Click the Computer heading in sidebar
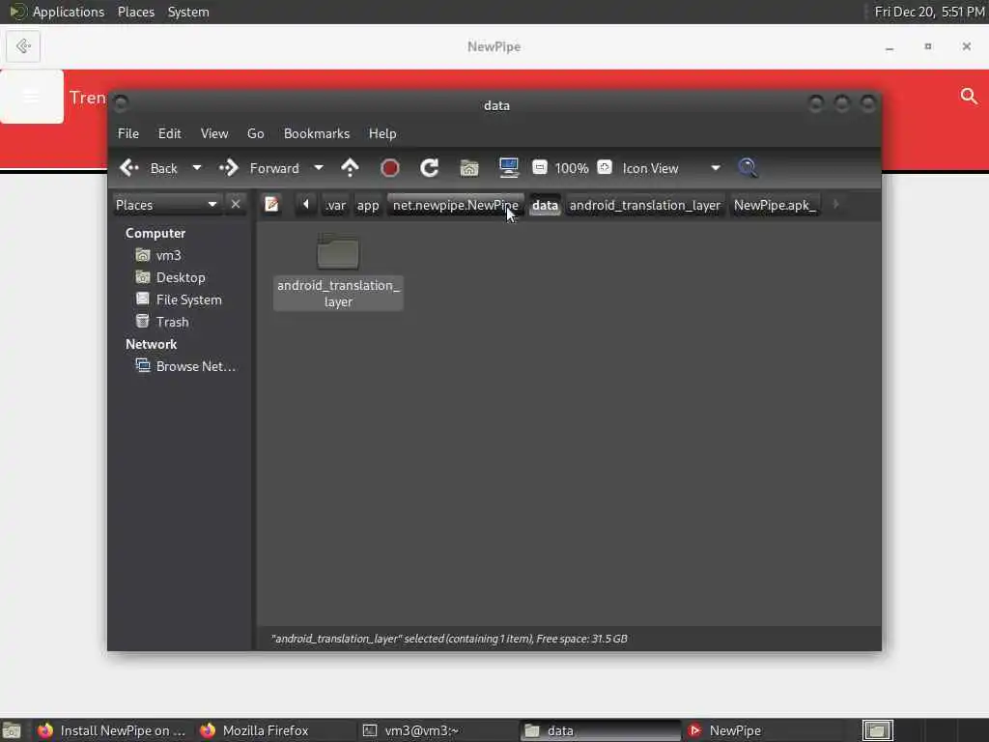This screenshot has height=742, width=989. [155, 234]
